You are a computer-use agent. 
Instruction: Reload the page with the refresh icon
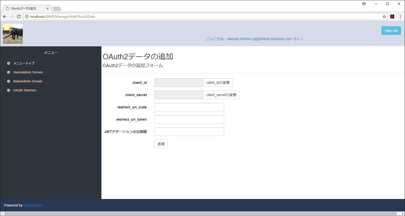(x=19, y=17)
